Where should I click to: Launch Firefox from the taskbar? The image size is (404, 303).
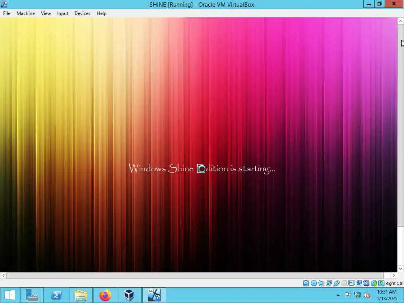pos(105,295)
